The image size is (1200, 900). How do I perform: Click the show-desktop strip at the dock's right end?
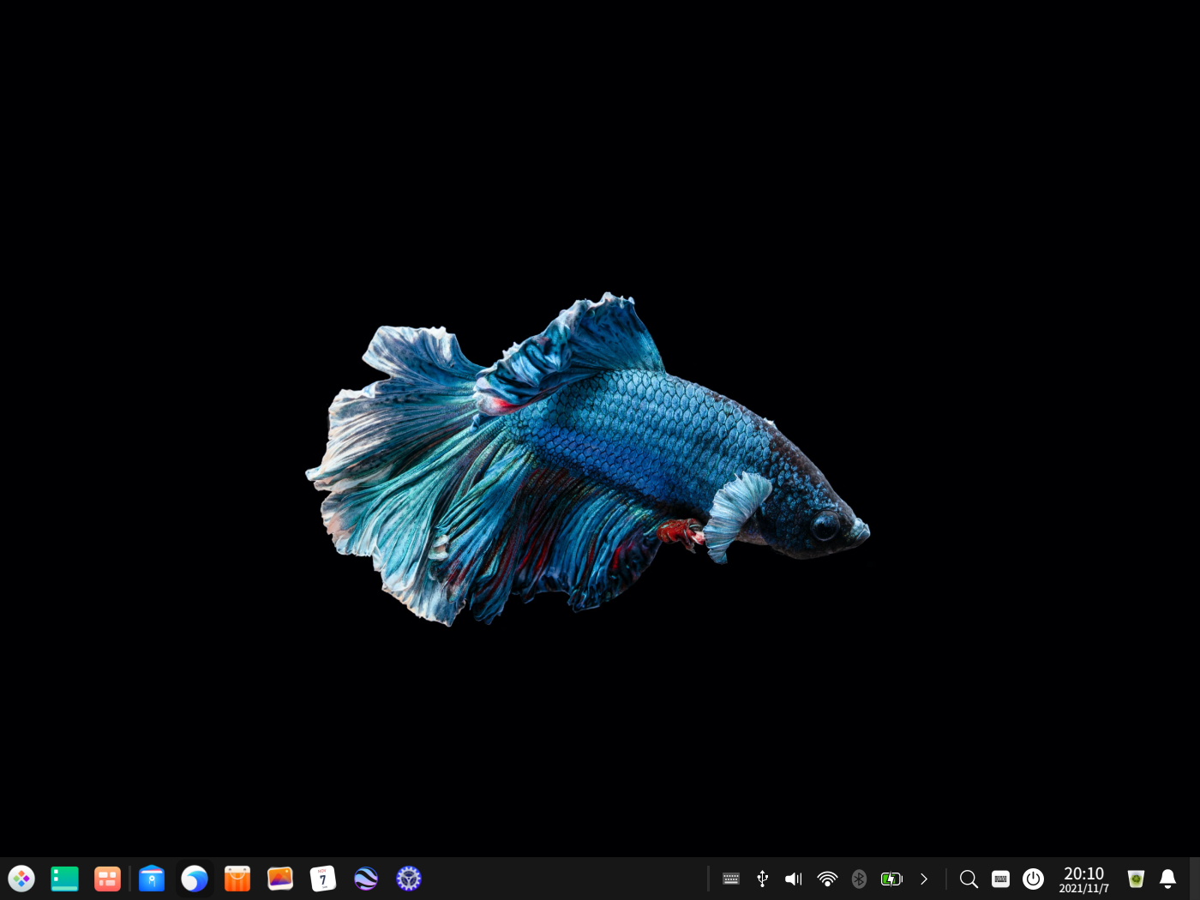tap(1195, 879)
